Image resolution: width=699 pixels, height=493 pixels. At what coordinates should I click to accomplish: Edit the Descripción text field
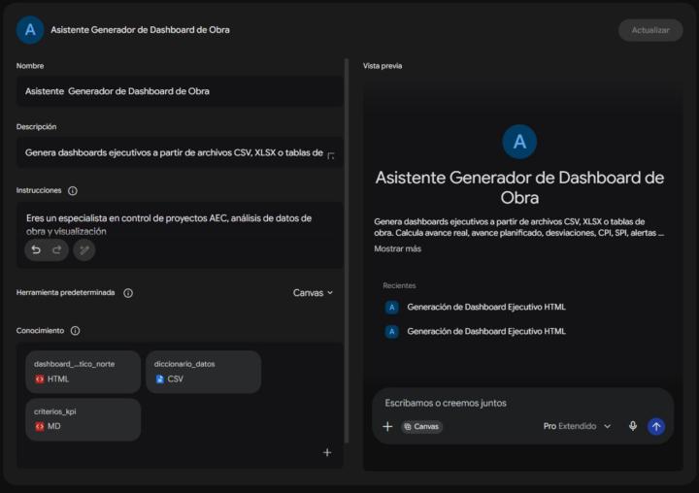[180, 153]
